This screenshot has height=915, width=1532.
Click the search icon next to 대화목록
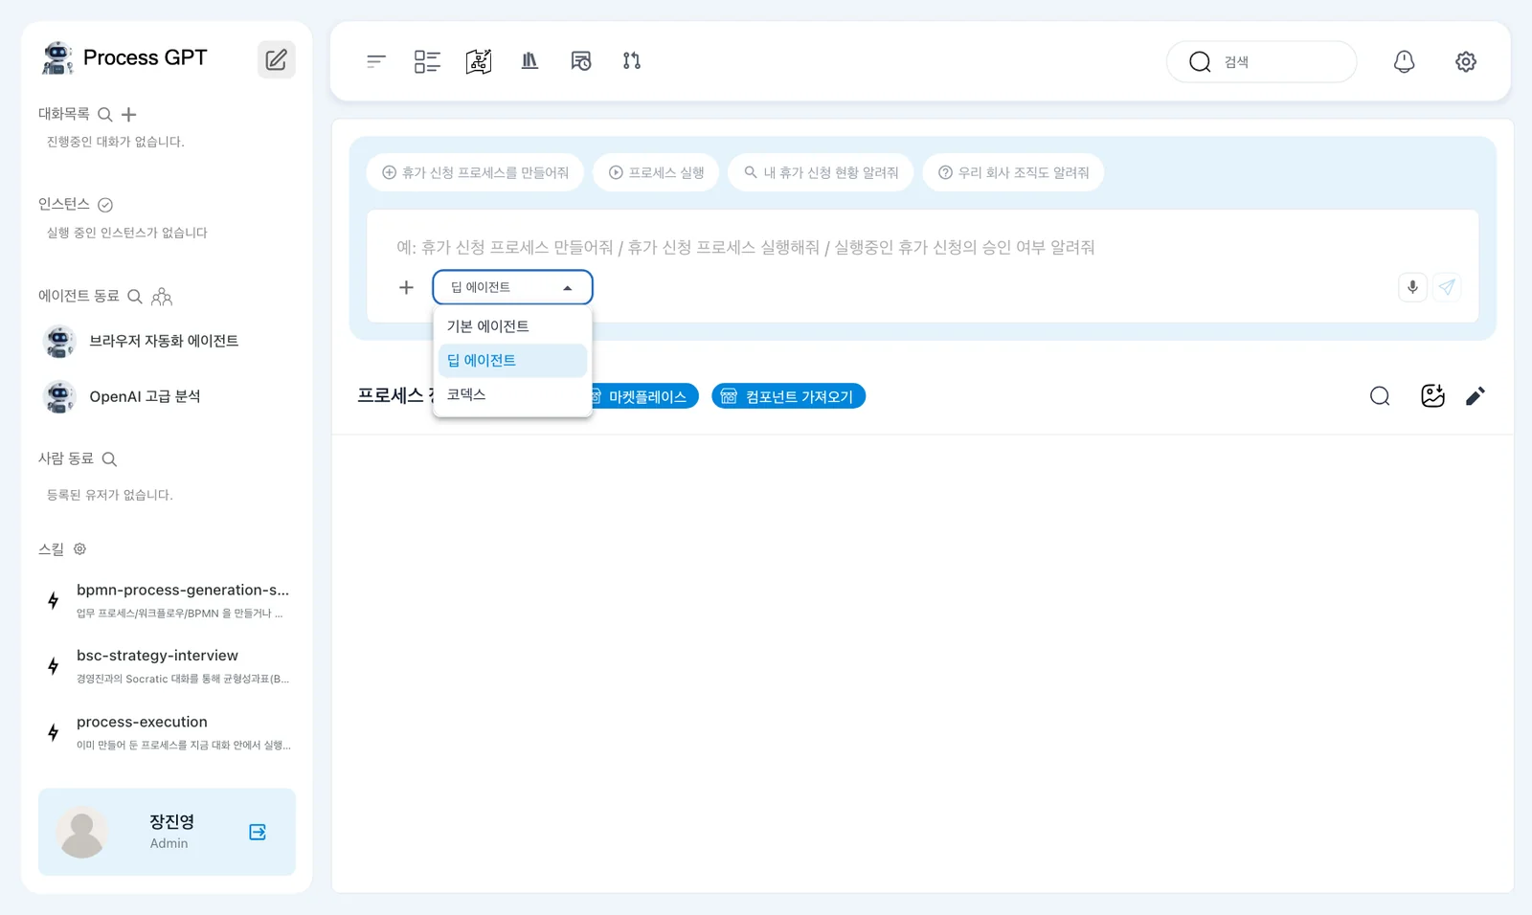click(x=105, y=115)
